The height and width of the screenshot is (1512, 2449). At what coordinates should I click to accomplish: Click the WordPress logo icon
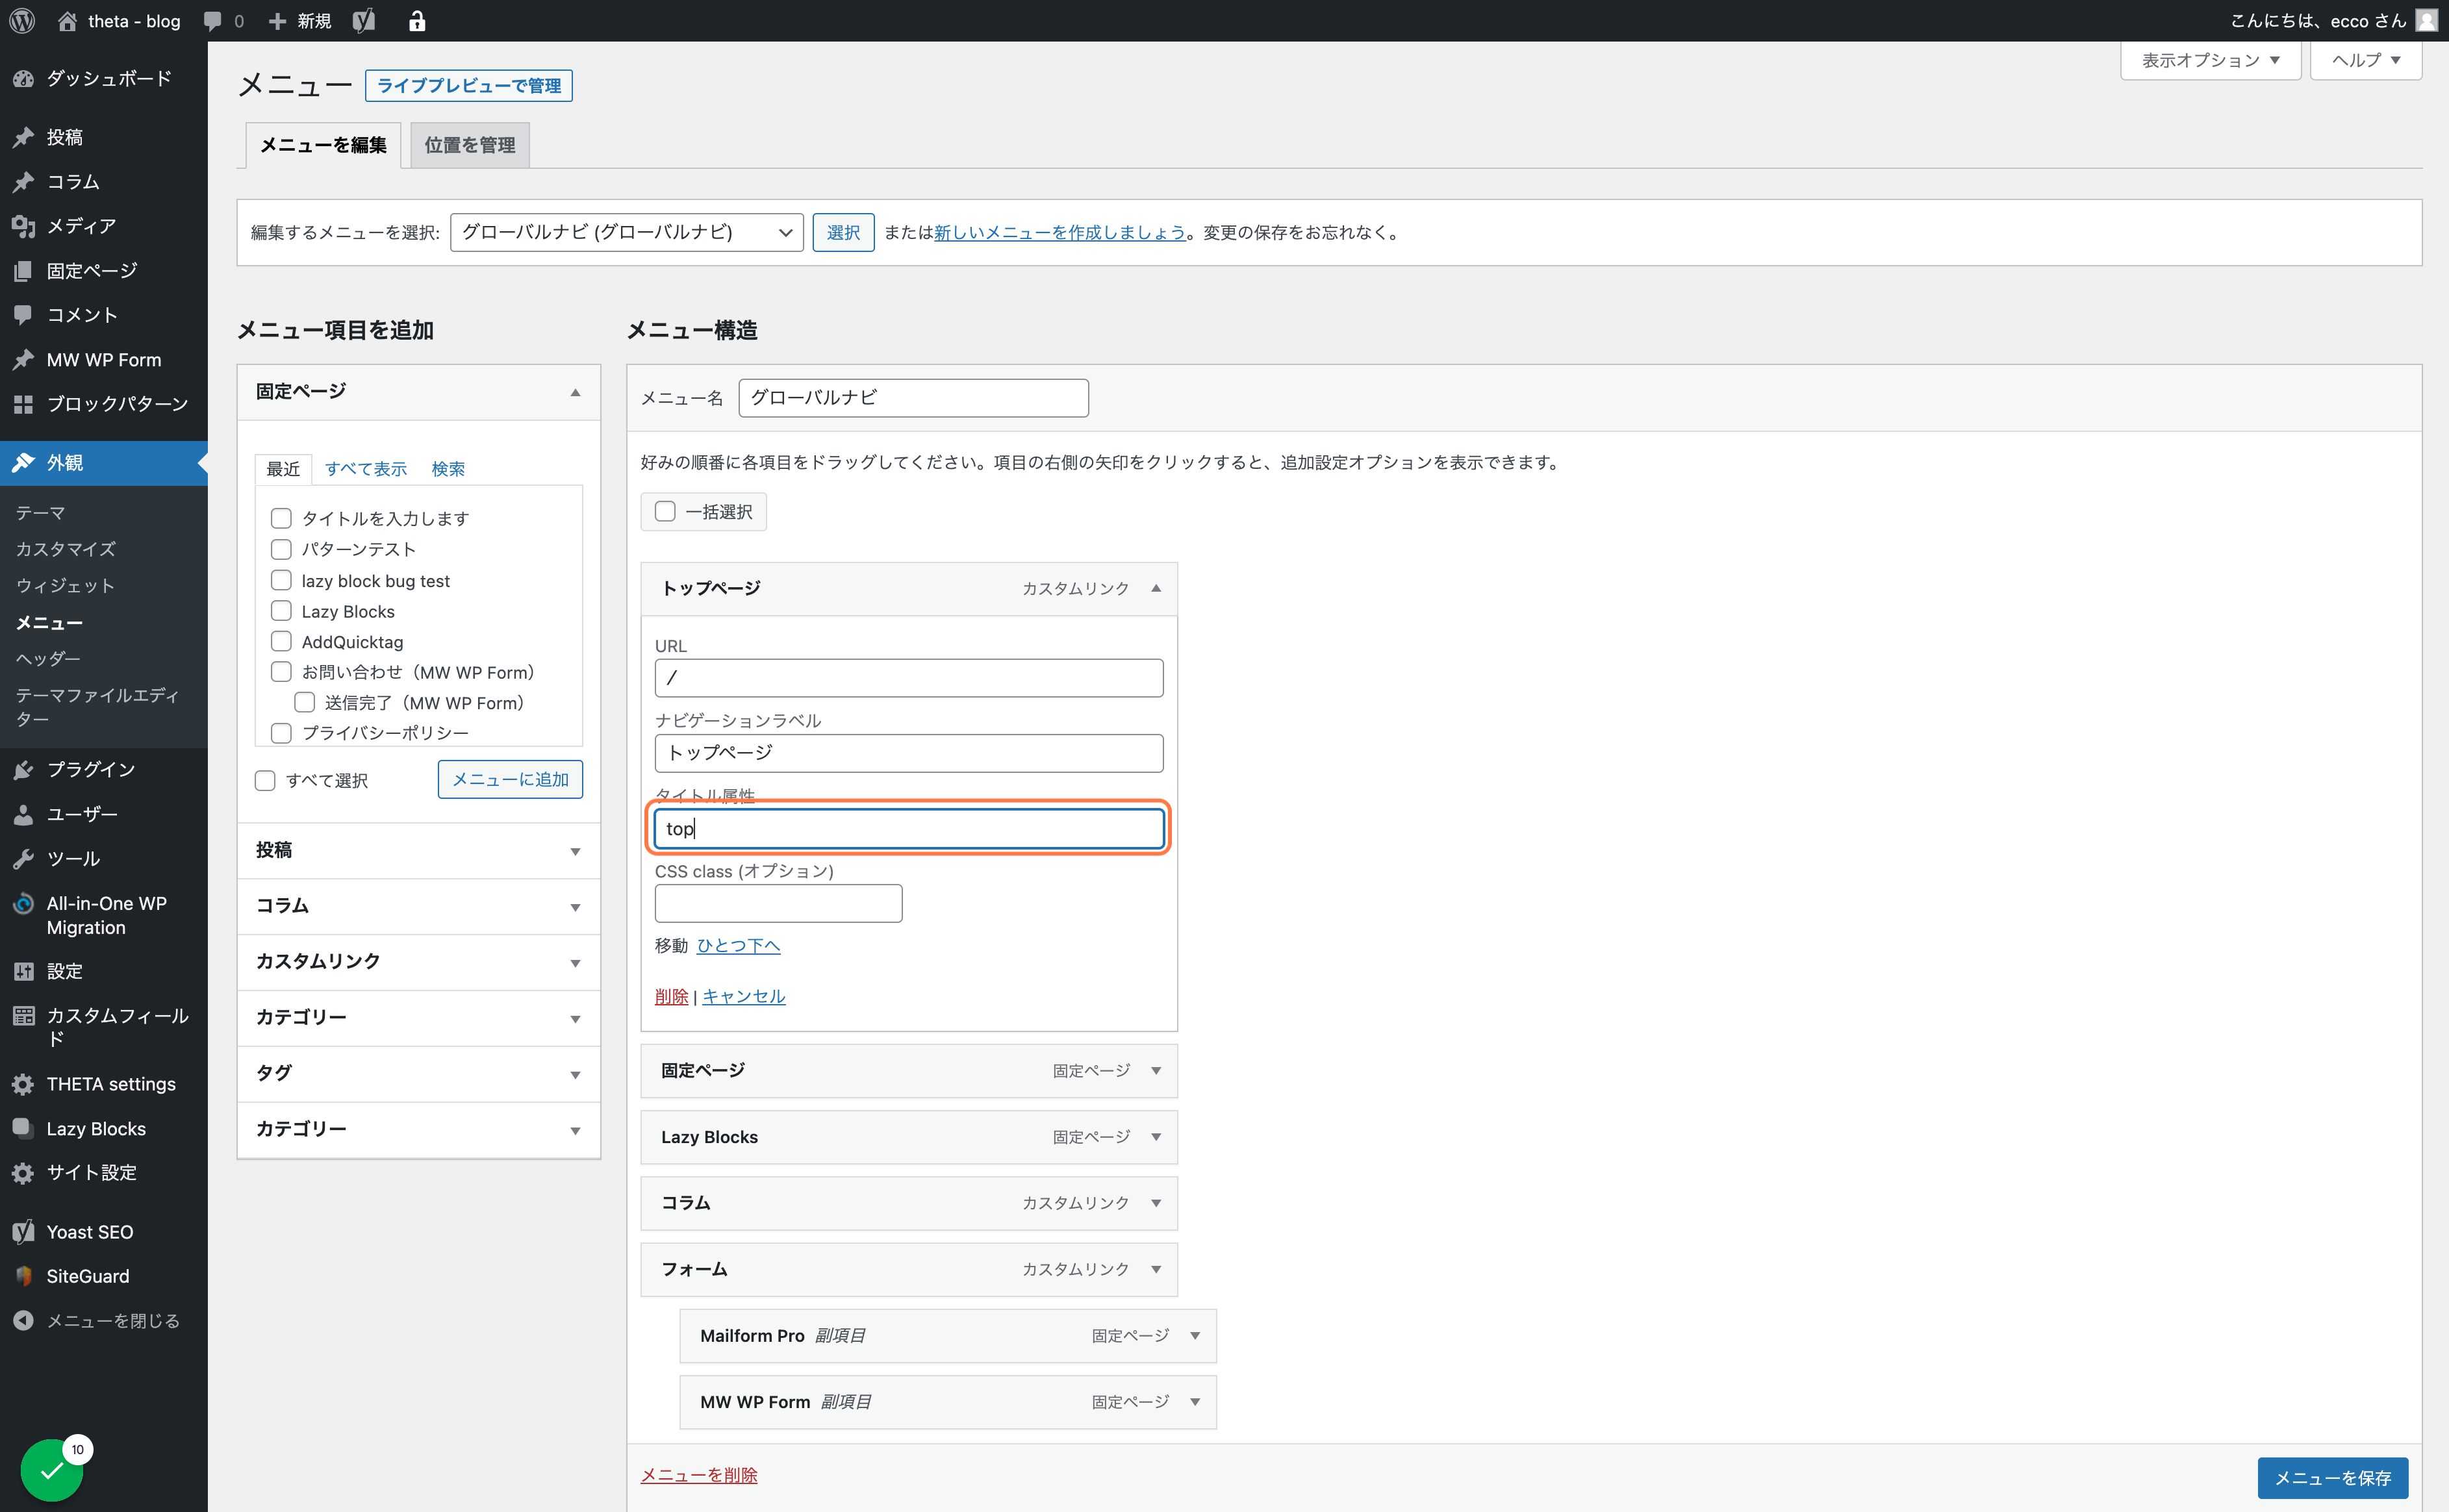pyautogui.click(x=22, y=20)
